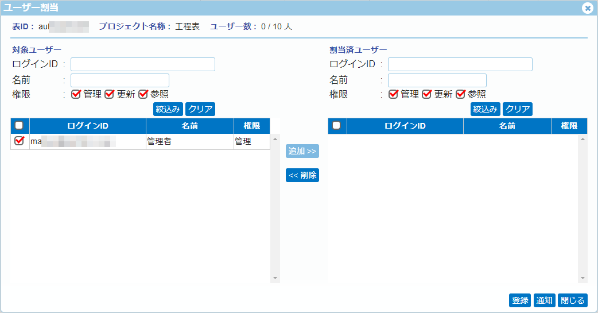
Task: Click the 追加 >> button
Action: pos(302,151)
